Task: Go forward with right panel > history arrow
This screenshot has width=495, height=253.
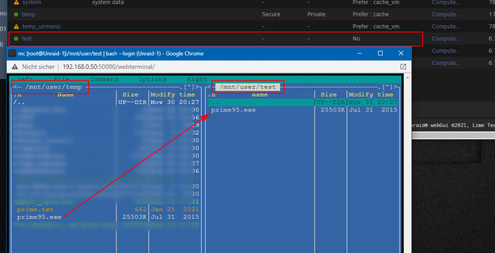Action: coord(396,87)
